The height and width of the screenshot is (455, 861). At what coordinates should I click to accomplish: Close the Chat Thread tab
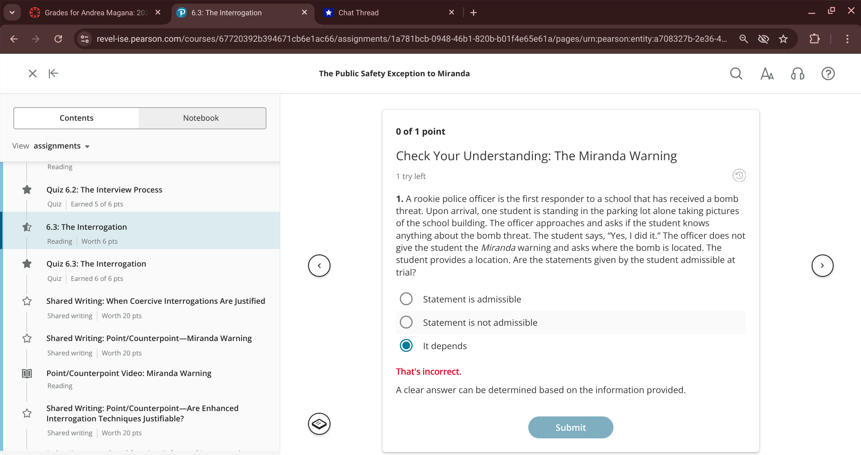coord(452,13)
